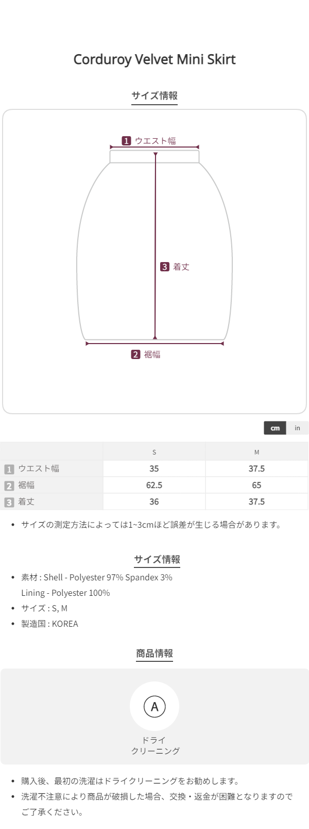
Task: Click the M waist value 37.5
Action: click(x=256, y=468)
